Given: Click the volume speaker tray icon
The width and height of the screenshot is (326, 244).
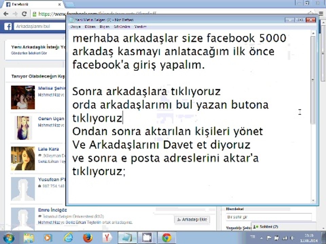Looking at the screenshot, I should click(292, 238).
